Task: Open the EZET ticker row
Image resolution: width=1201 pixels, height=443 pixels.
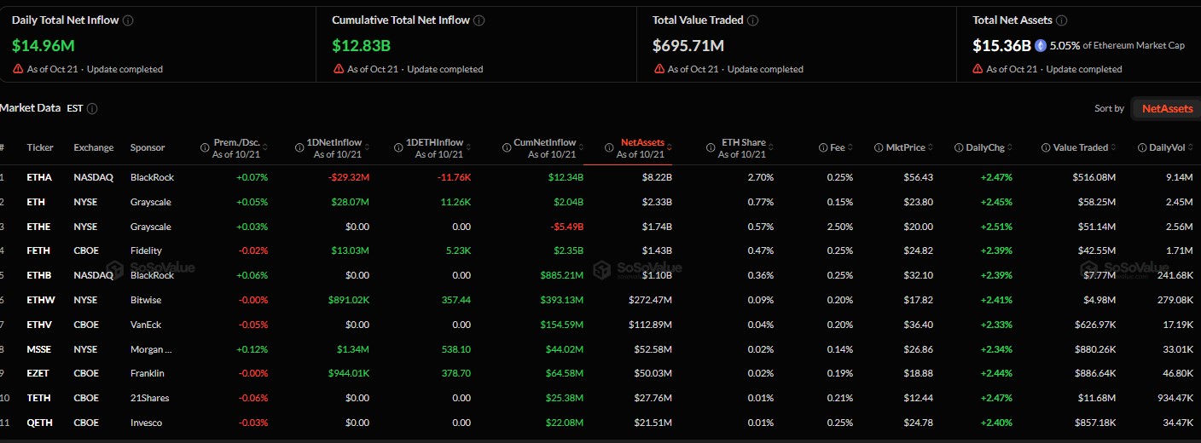Action: click(x=600, y=373)
